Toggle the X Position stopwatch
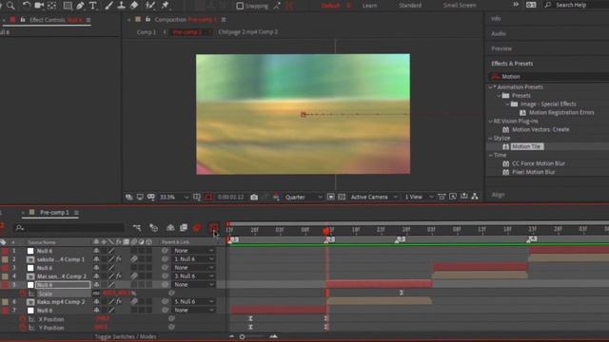609x342 pixels. point(23,319)
